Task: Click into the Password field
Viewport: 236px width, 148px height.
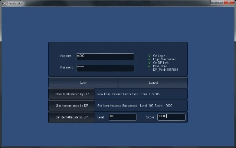Action: click(105, 68)
